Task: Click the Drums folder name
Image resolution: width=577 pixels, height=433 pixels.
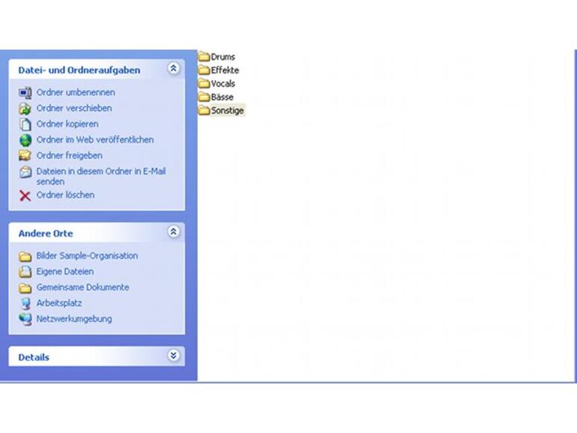Action: (x=223, y=57)
